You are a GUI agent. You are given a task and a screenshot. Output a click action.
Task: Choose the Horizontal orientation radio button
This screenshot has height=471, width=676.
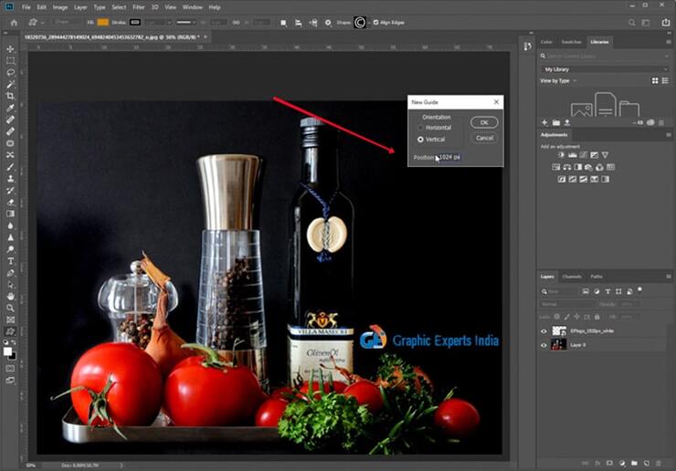pyautogui.click(x=420, y=128)
